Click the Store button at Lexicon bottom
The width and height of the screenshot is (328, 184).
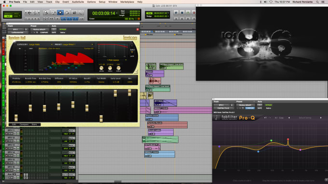pos(34,124)
